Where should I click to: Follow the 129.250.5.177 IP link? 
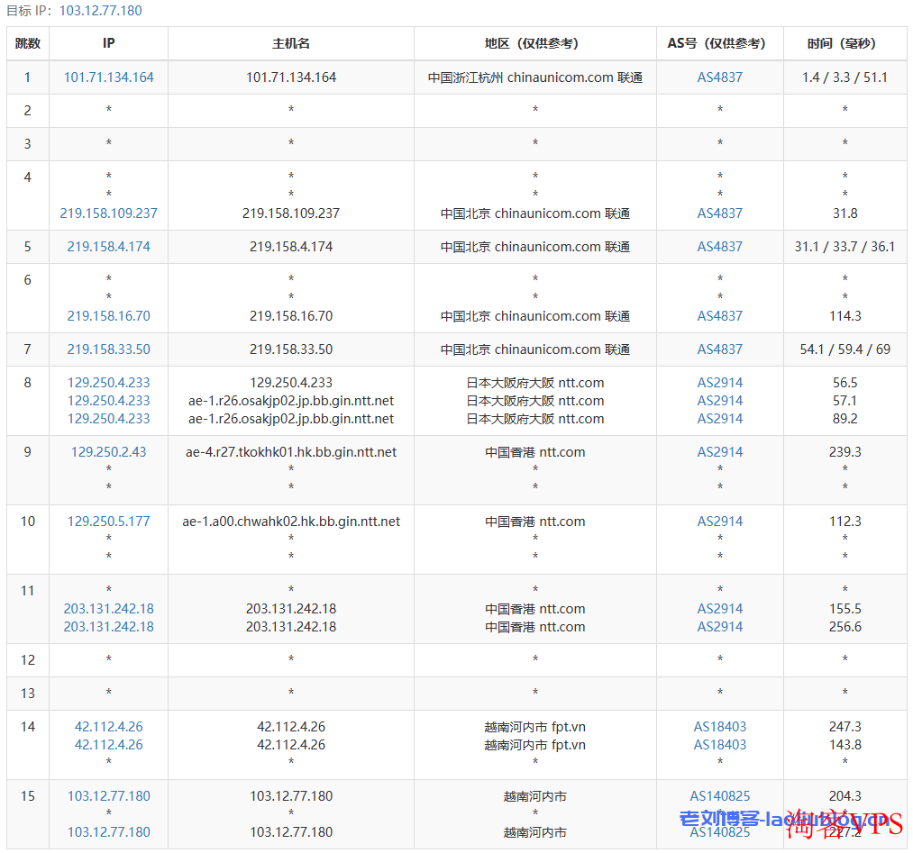tap(109, 522)
